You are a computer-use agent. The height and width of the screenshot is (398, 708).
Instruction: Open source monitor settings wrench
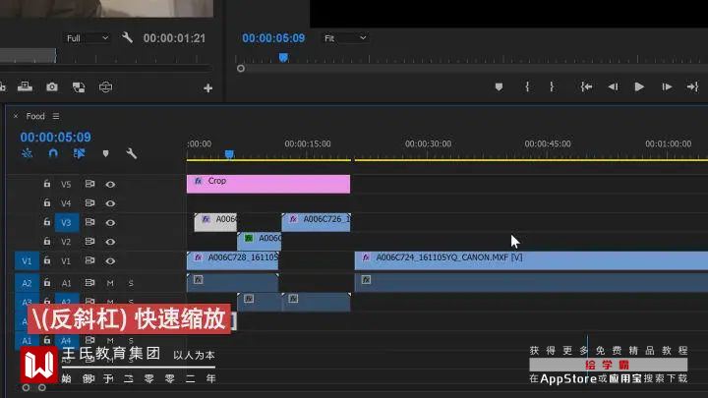pos(127,37)
